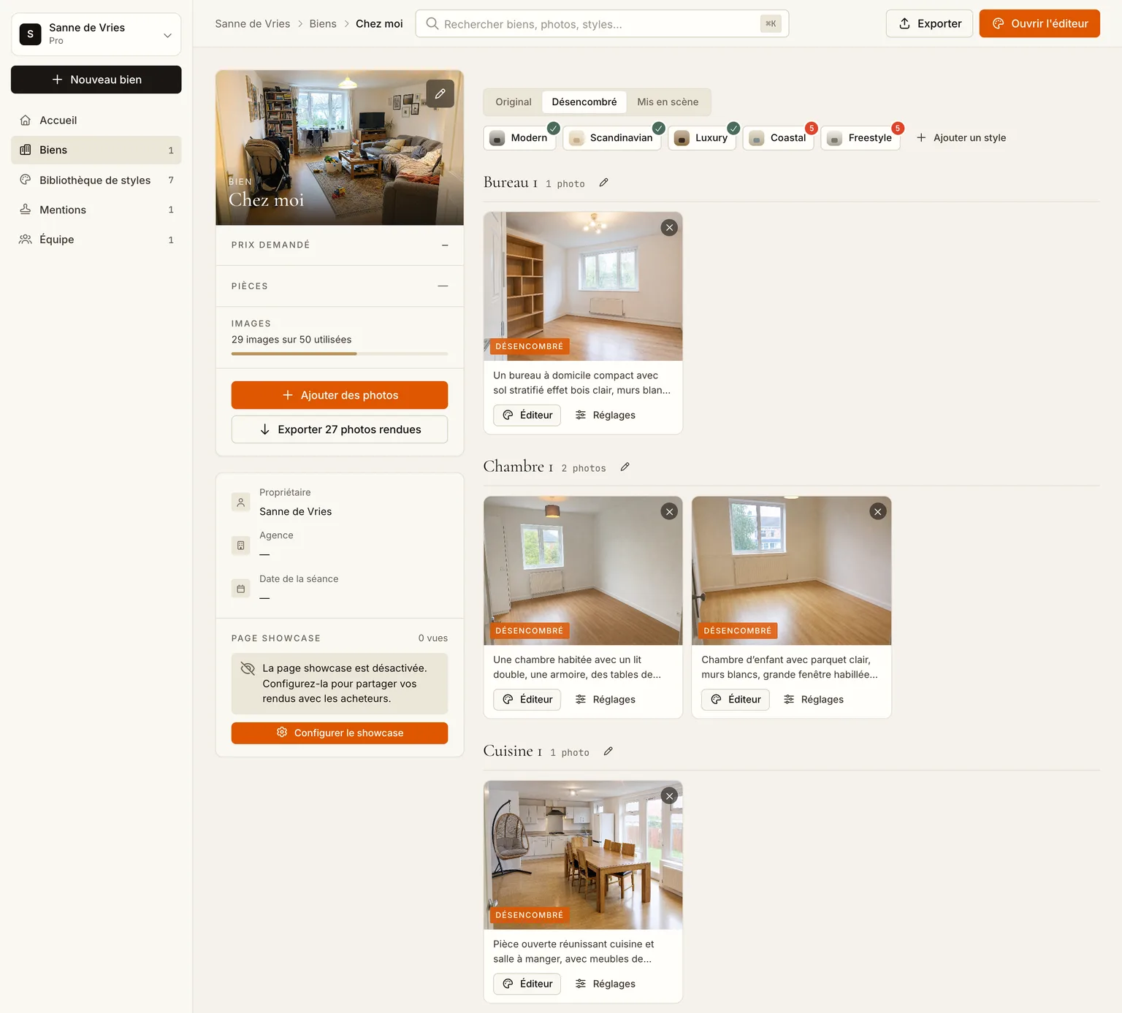Screen dimensions: 1122x1013
Task: Open Bibliothèque de styles in sidebar
Action: [x=96, y=180]
